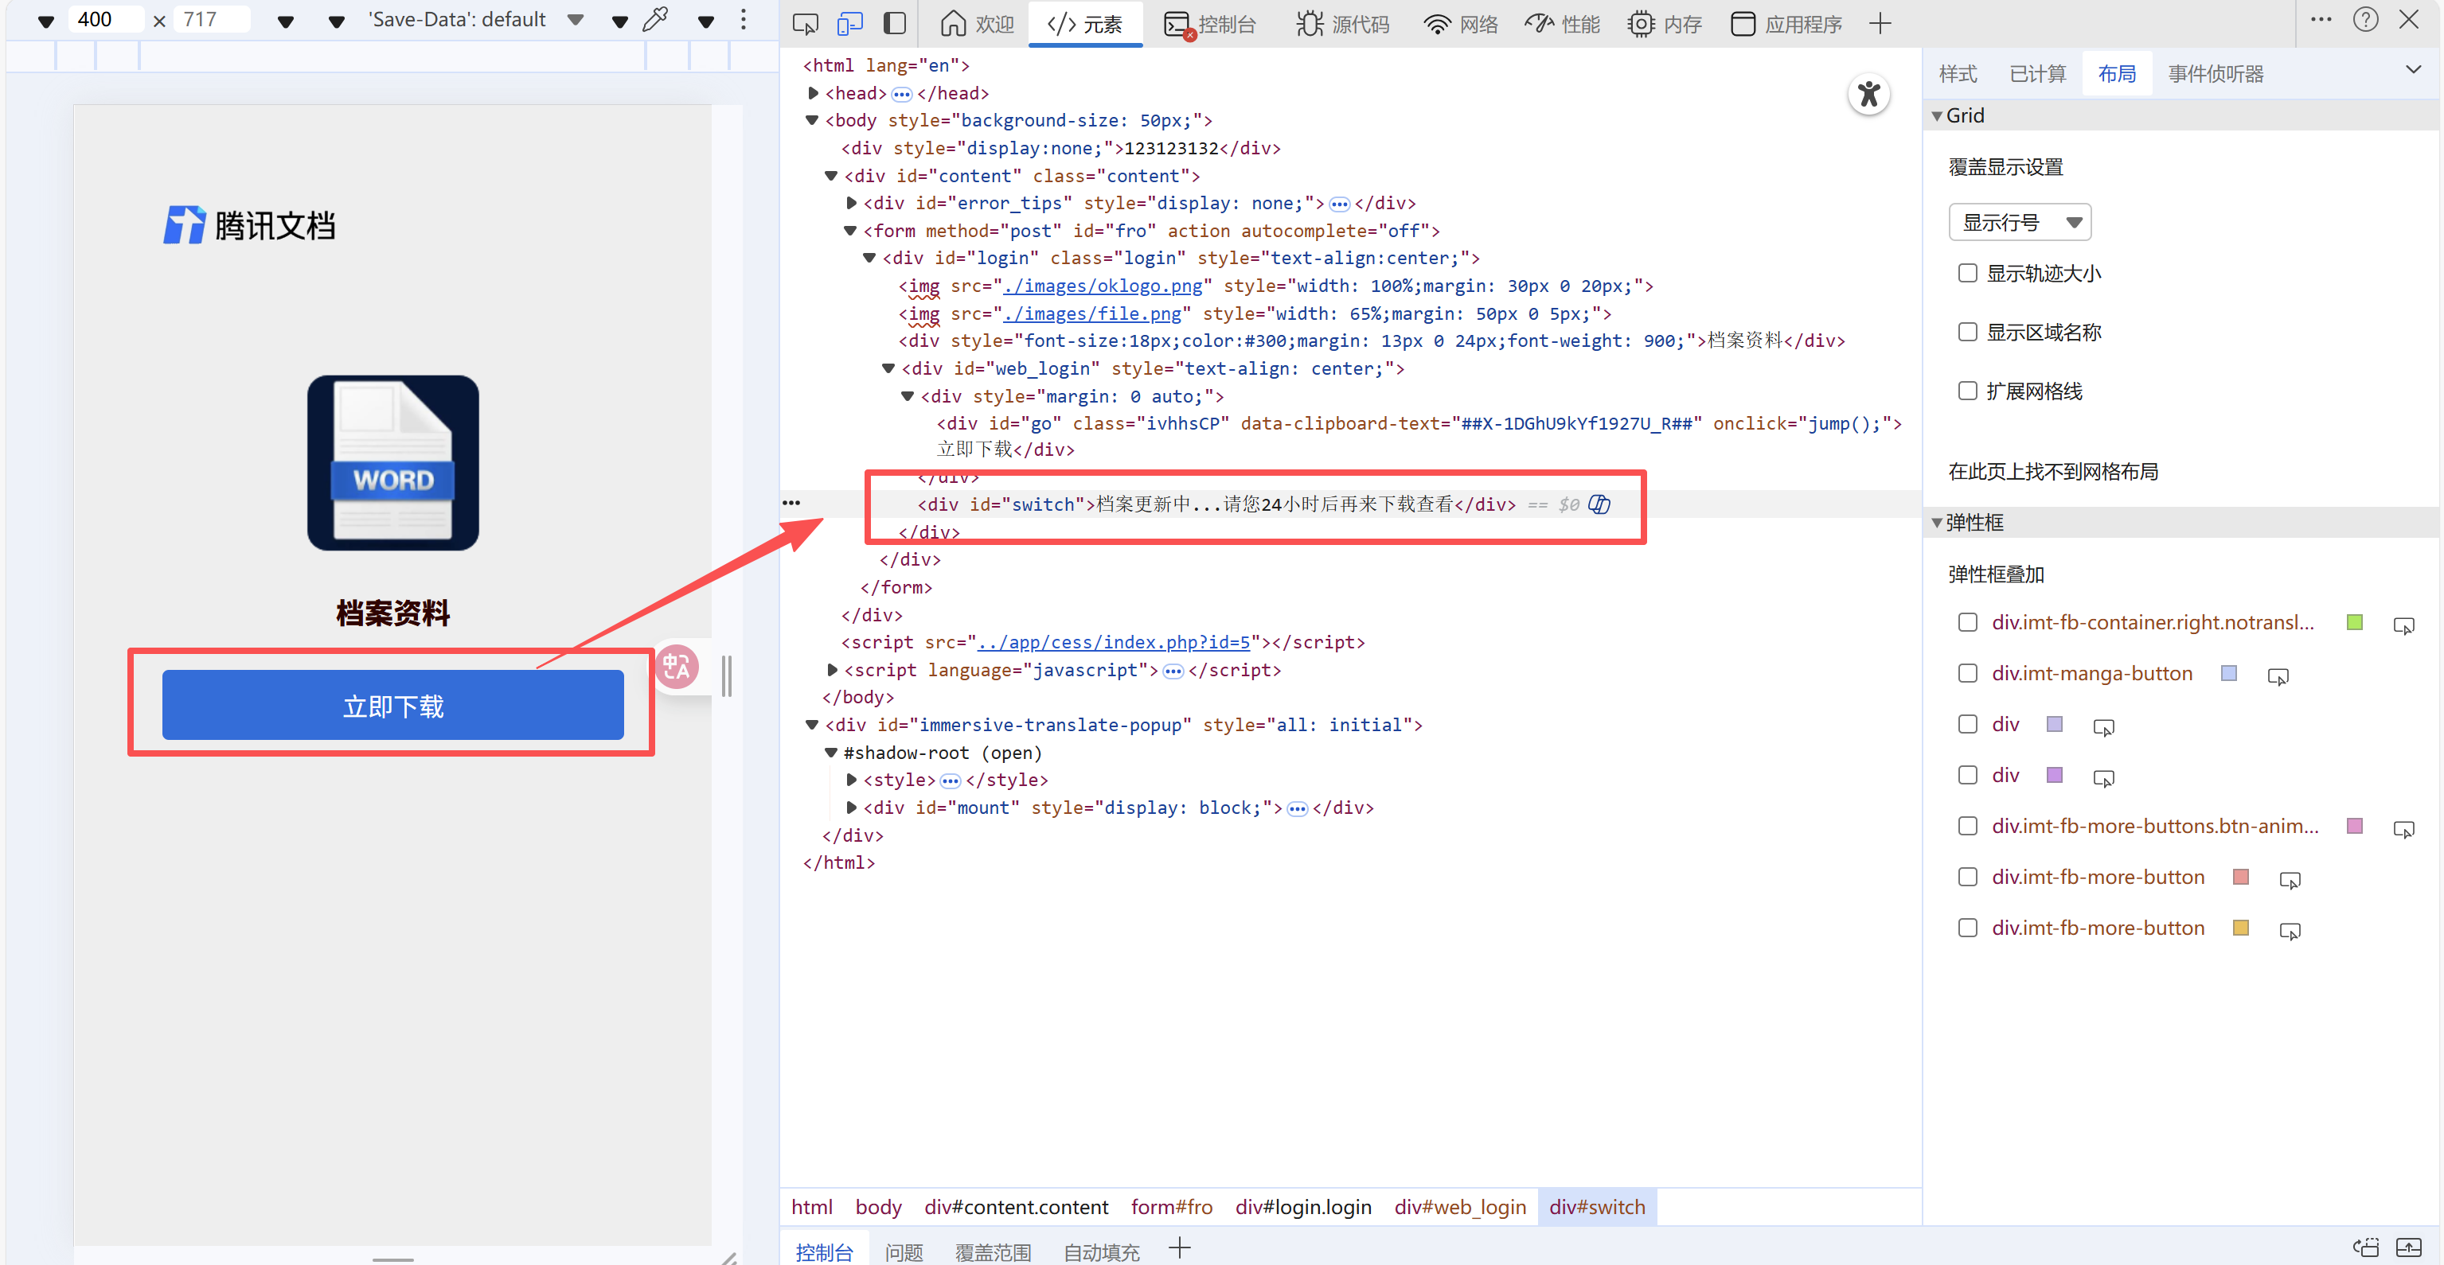Enable 显示轨迹大小 checkbox
Viewport: 2444px width, 1265px height.
pos(1968,274)
